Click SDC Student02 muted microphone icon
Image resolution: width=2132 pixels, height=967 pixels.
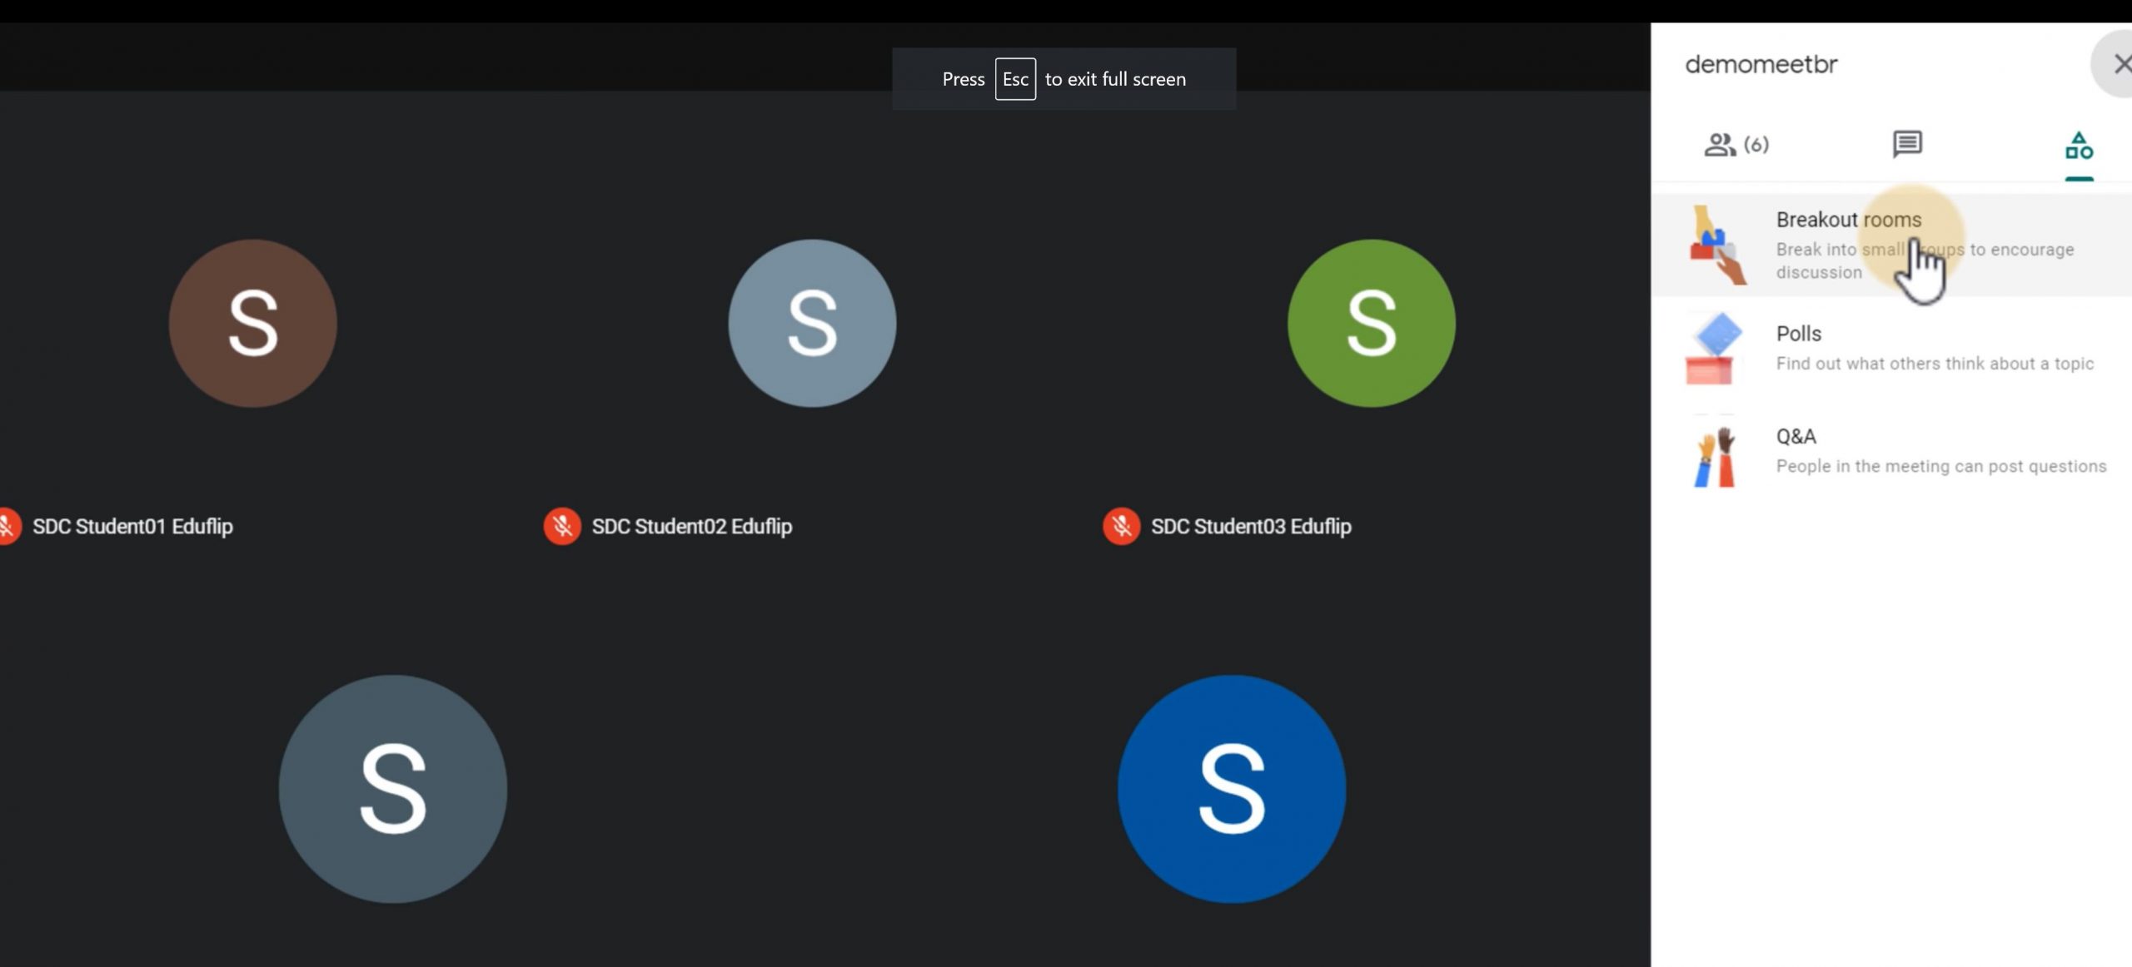click(x=562, y=527)
